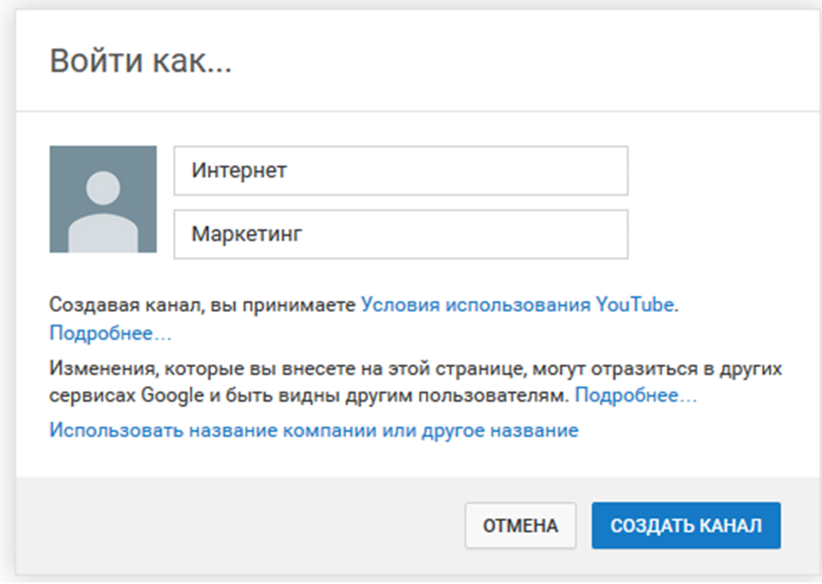Focus the last name field containing Маркетинг
The width and height of the screenshot is (822, 584).
401,235
